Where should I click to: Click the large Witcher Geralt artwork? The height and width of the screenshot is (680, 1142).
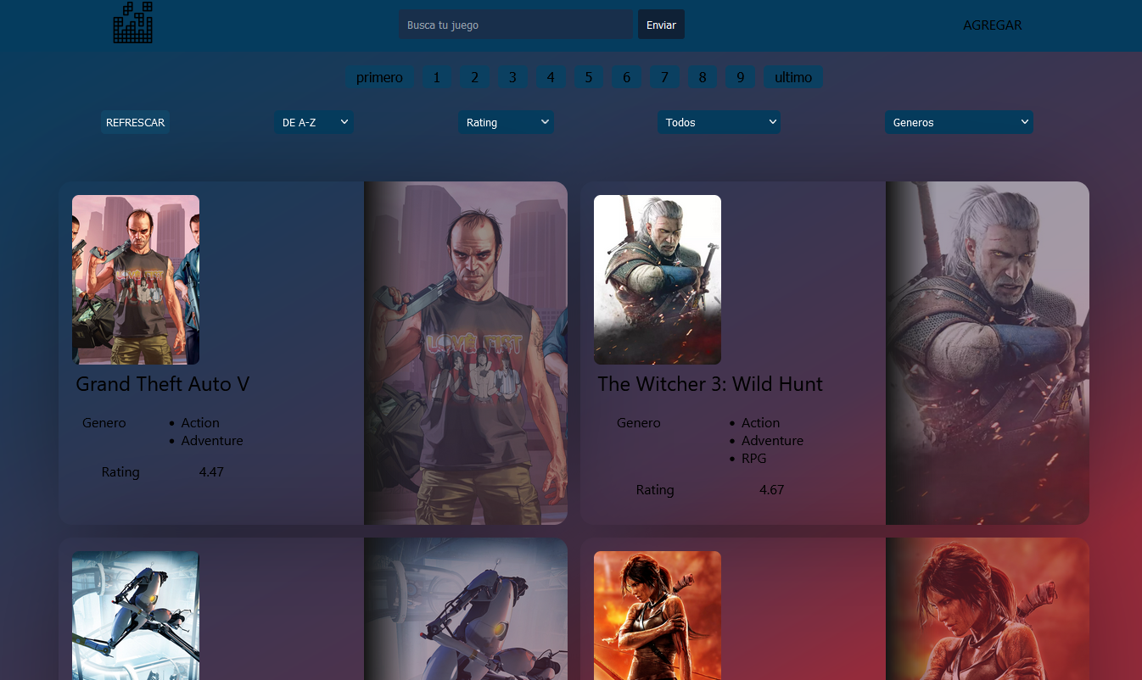(988, 353)
